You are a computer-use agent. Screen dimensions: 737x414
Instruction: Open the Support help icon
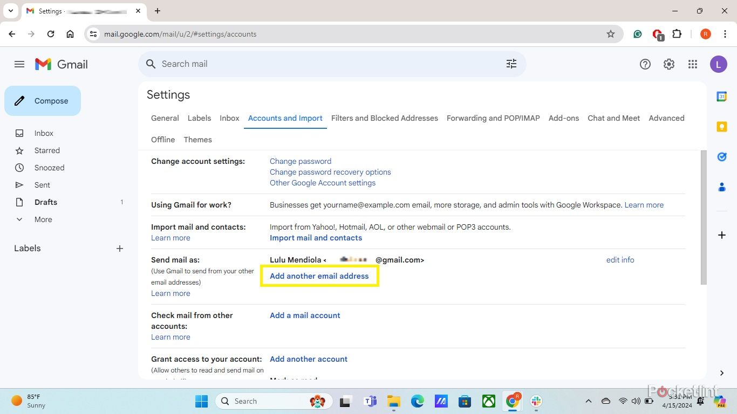645,64
